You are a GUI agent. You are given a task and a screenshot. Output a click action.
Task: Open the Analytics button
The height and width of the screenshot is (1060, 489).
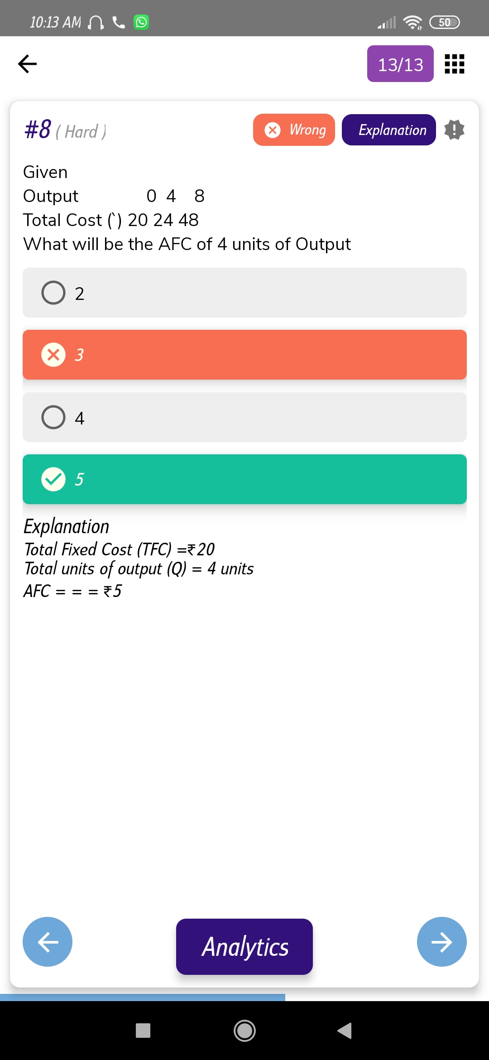coord(244,946)
